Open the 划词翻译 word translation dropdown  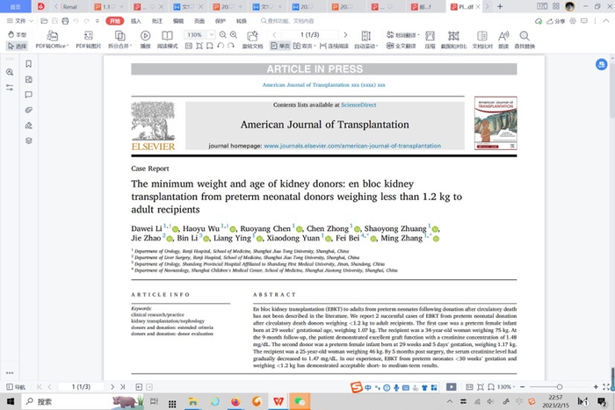[x=402, y=34]
